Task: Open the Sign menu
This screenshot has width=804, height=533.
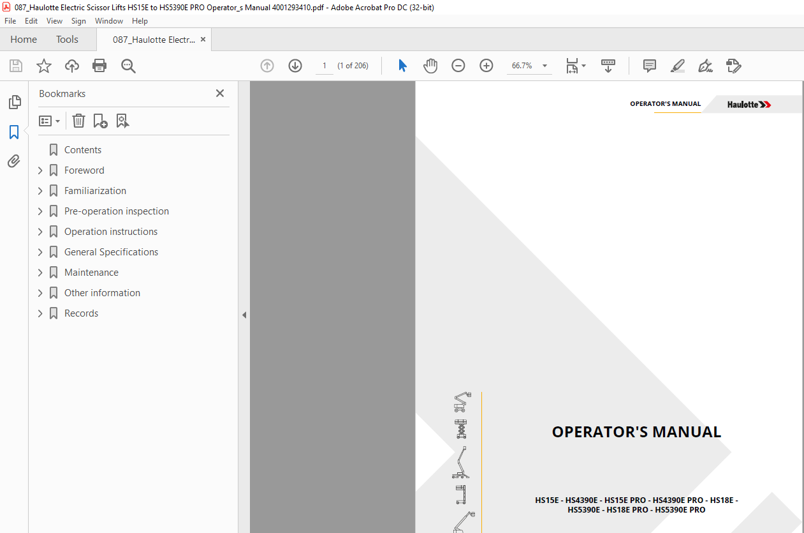Action: (78, 21)
